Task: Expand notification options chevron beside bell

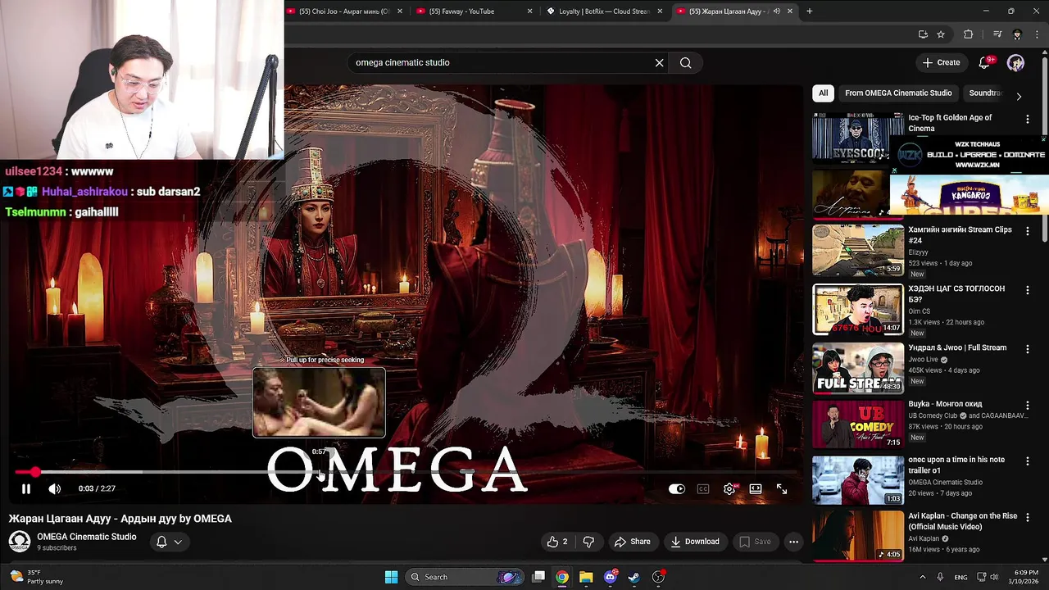Action: (178, 542)
